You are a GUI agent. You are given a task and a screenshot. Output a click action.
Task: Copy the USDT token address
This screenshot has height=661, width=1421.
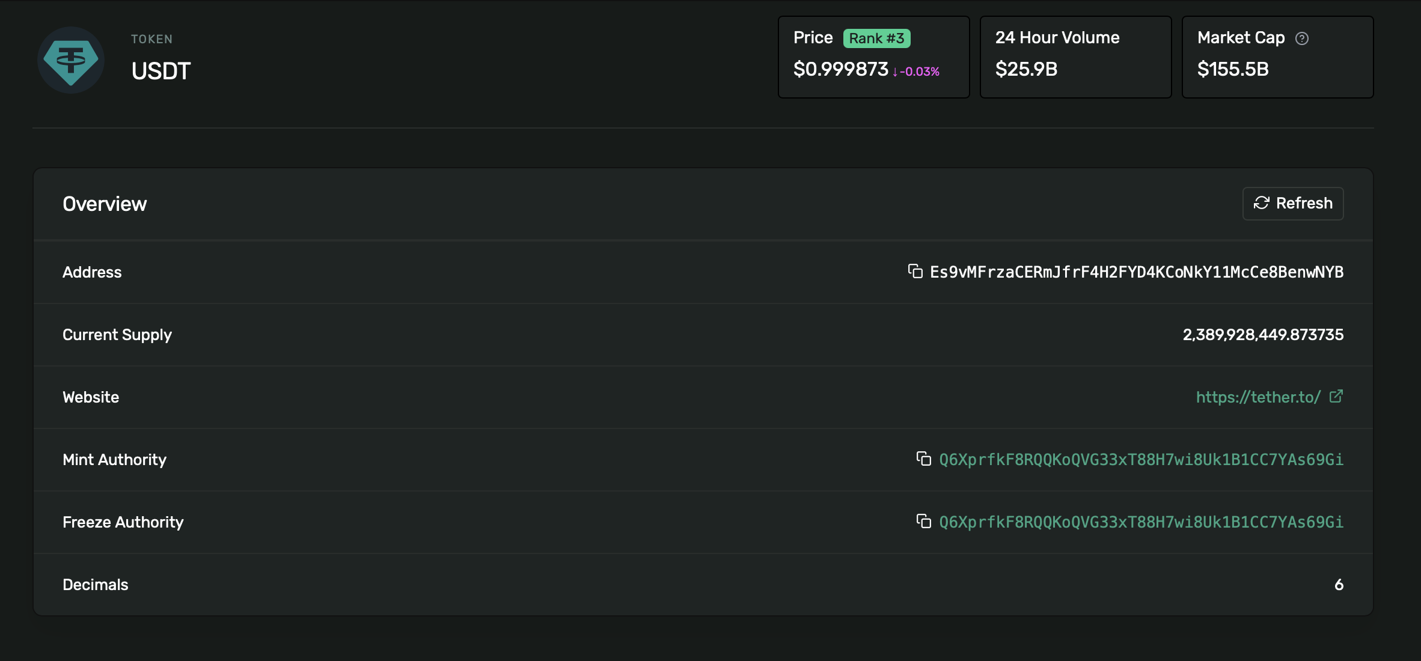coord(915,272)
